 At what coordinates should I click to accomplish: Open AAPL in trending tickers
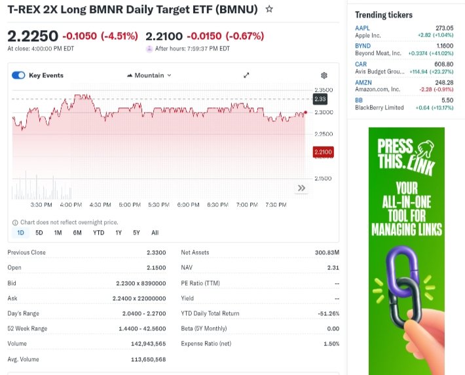coord(362,28)
